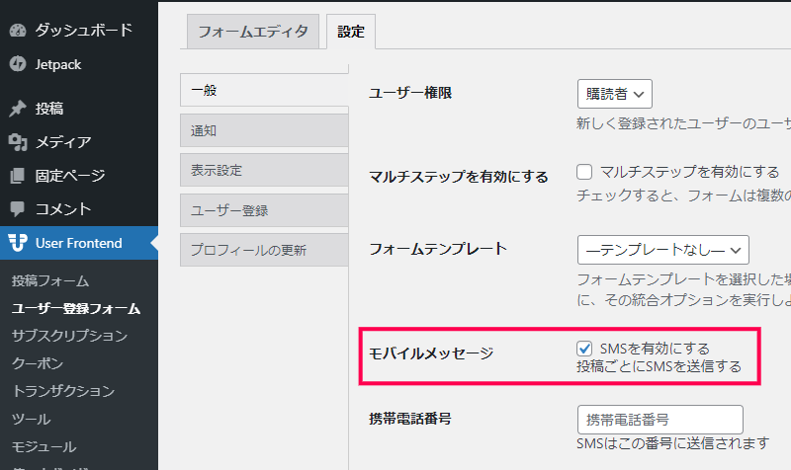Screen dimensions: 791x470
Task: Click the 携帯電話番号 input field
Action: click(659, 420)
